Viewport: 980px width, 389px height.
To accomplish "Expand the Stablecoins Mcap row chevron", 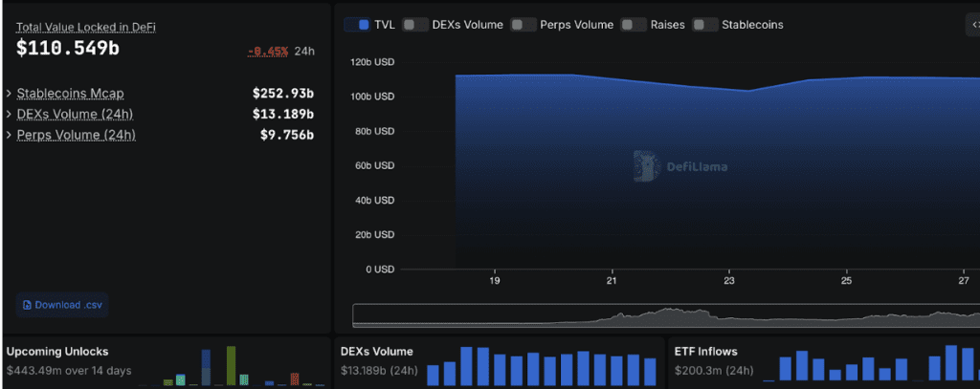I will 9,94.
